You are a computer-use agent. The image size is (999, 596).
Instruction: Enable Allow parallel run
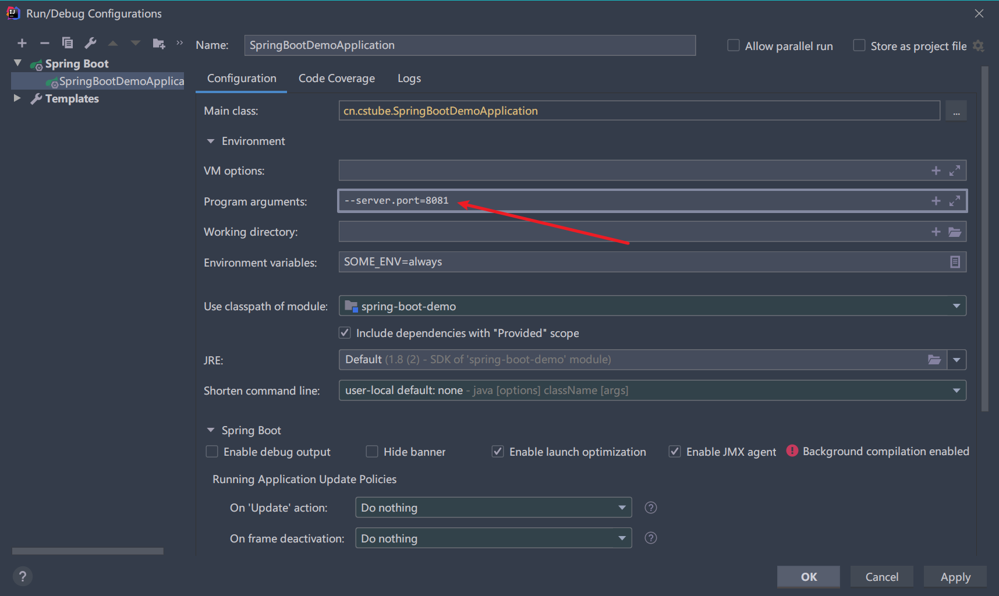[x=734, y=45]
